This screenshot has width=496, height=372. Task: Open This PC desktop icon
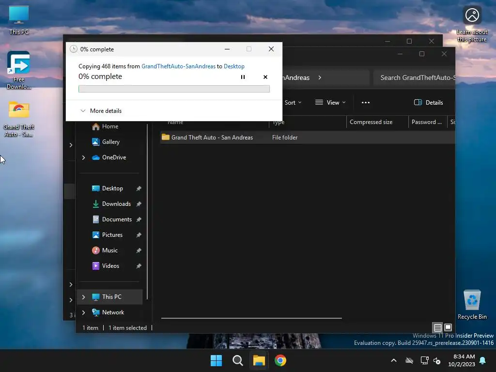tap(19, 20)
